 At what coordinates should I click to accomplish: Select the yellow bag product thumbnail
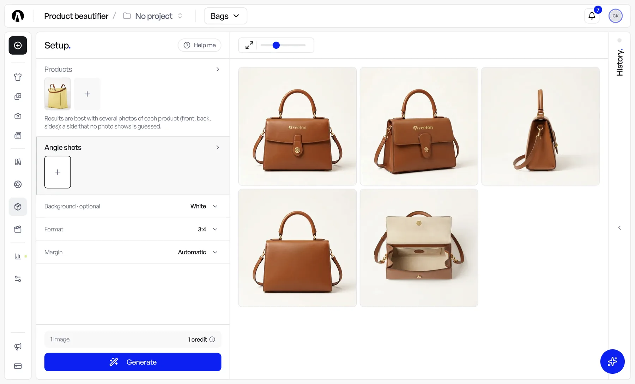coord(58,94)
